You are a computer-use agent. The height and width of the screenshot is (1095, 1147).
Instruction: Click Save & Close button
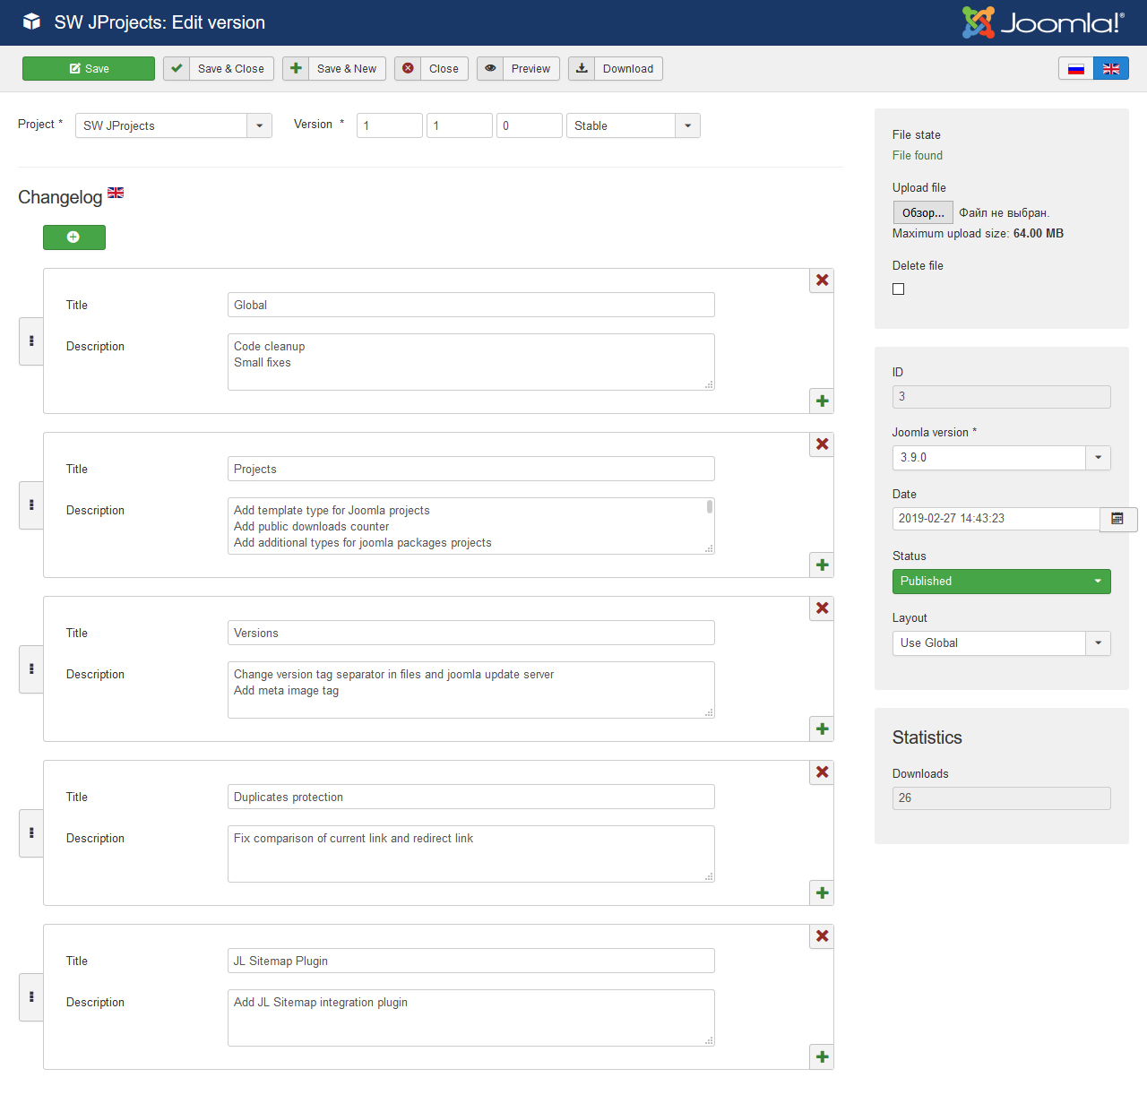pos(219,69)
